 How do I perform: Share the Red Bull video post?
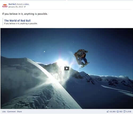[x=19, y=112]
